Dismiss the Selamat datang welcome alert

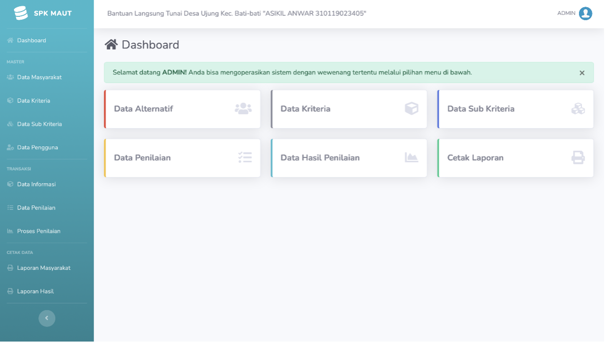pos(582,73)
